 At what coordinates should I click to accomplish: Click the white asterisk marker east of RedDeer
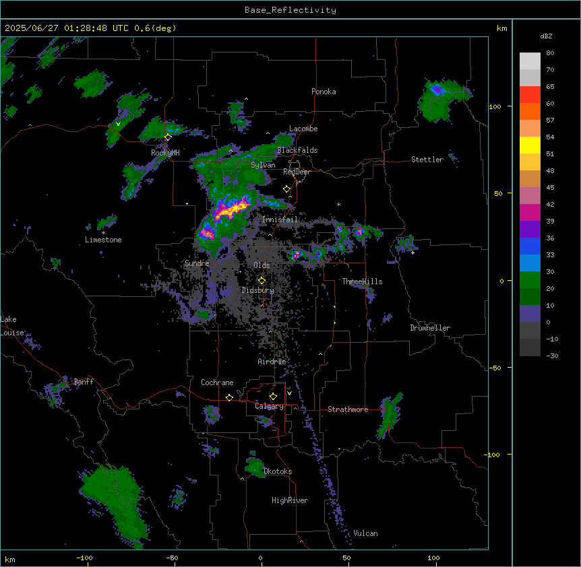[338, 204]
